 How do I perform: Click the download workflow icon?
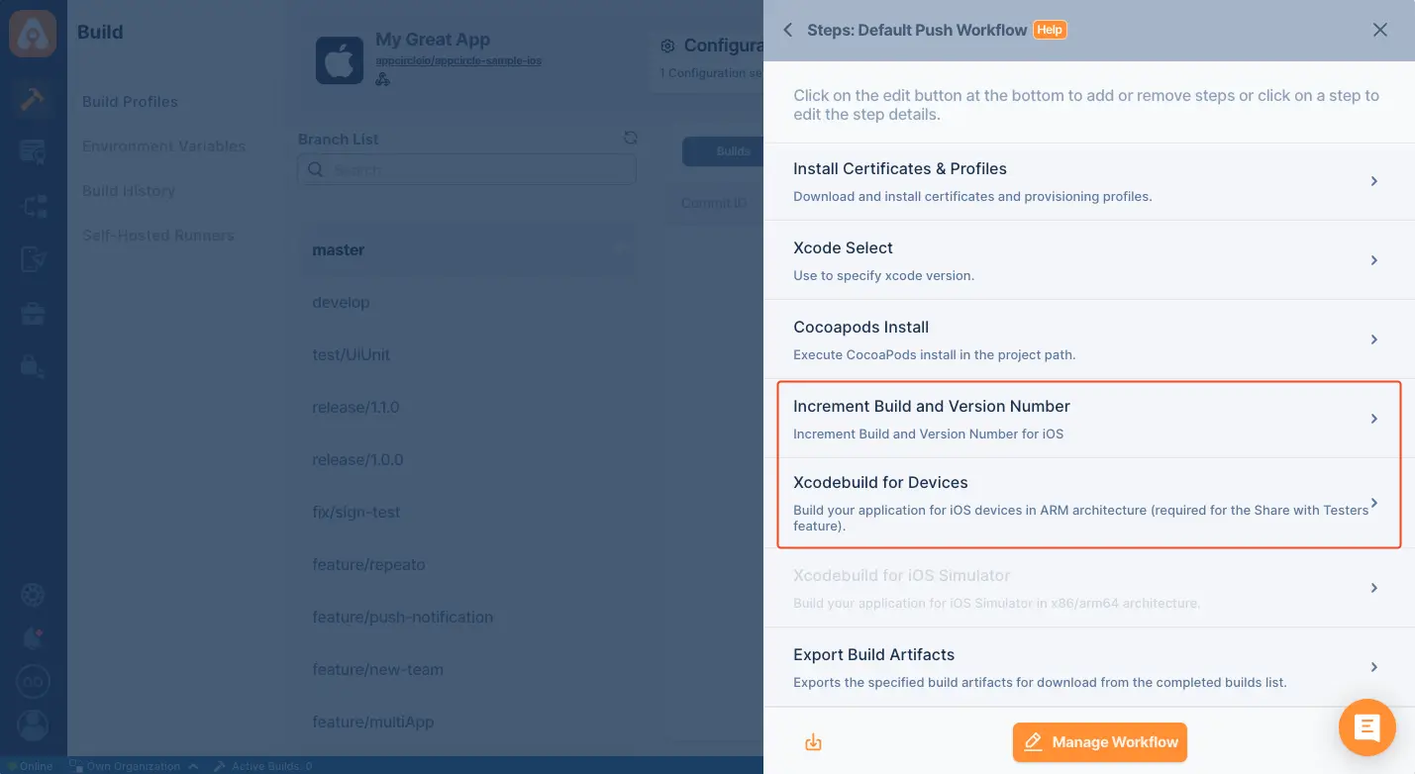813,742
